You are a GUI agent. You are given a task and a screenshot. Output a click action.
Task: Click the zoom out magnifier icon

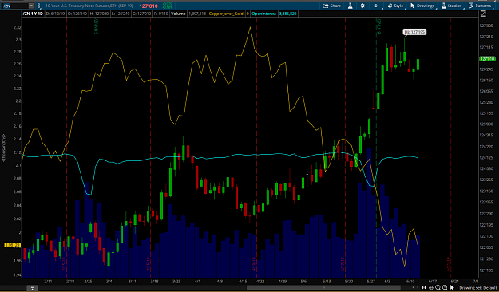[445, 287]
